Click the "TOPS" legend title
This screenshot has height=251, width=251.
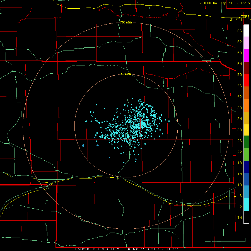click(245, 16)
